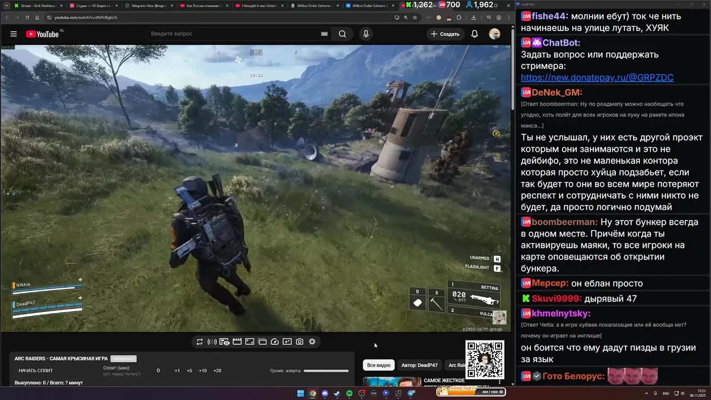711x400 pixels.
Task: Click the split minutes value 0 field
Action: pyautogui.click(x=158, y=371)
